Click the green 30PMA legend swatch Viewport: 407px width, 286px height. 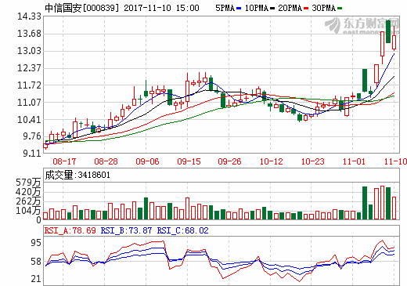[x=340, y=9]
